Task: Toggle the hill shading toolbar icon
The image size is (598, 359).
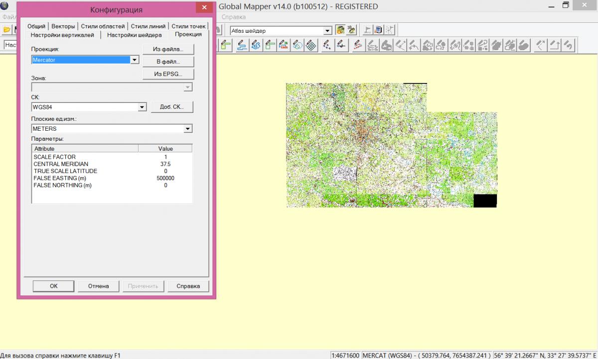Action: [340, 30]
